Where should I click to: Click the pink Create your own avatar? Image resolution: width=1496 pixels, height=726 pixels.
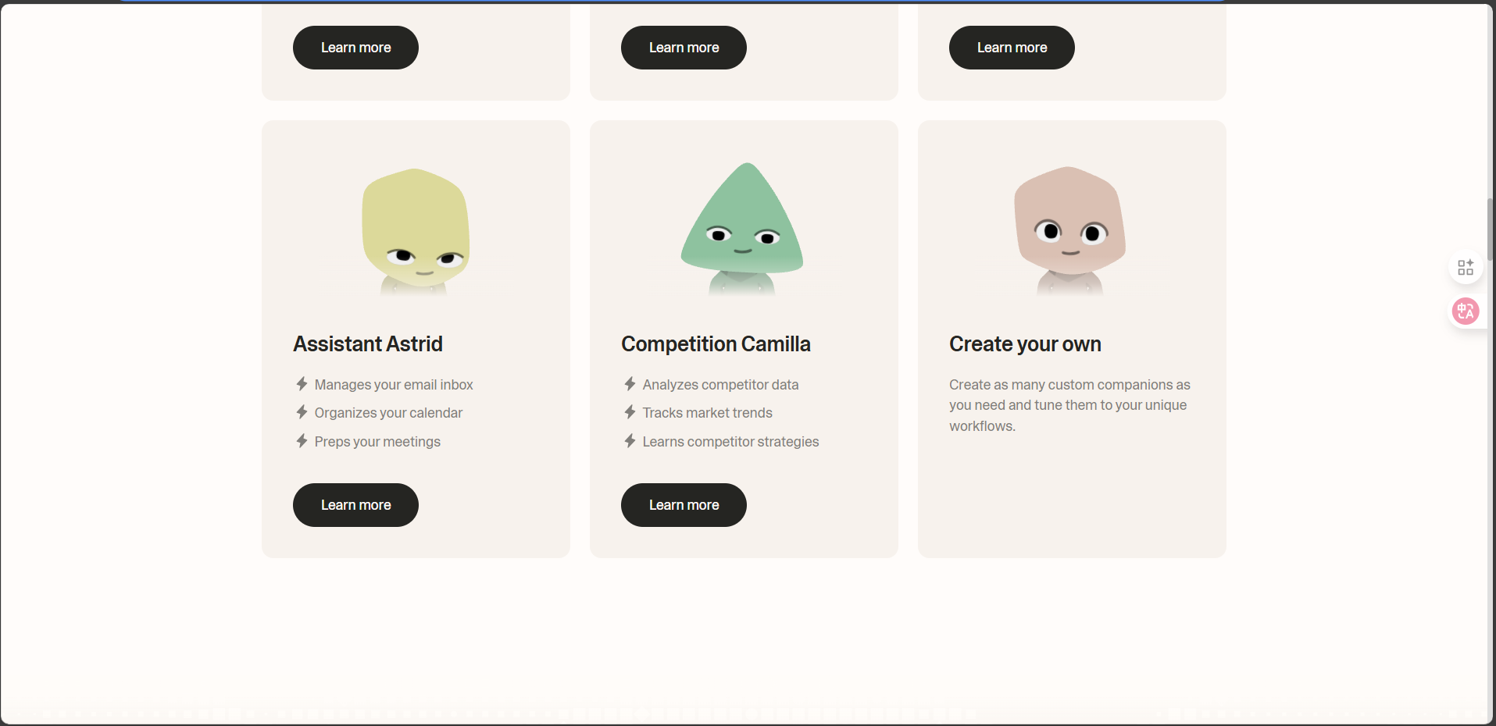point(1069,230)
